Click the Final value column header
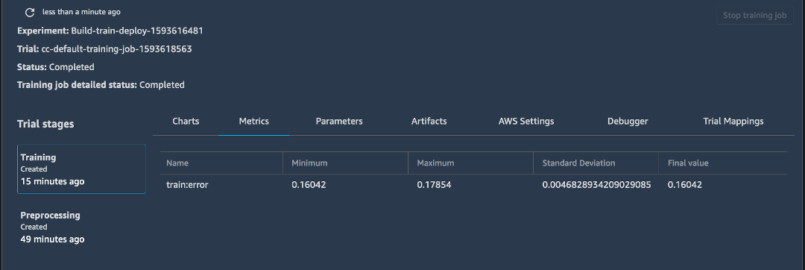The image size is (805, 270). click(x=688, y=163)
